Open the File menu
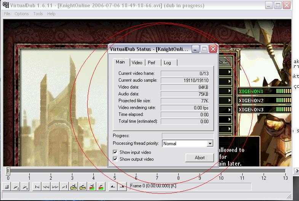The image size is (299, 201). pyautogui.click(x=7, y=14)
